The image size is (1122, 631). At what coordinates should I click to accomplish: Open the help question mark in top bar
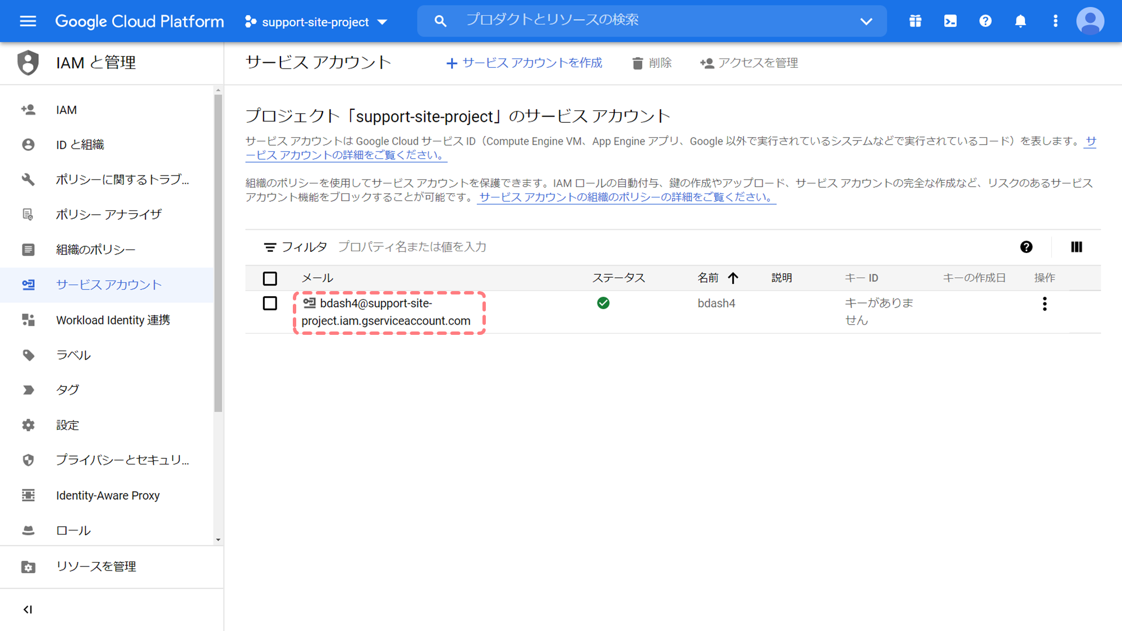coord(985,21)
